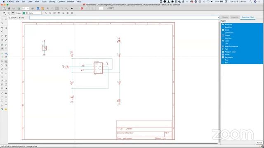The width and height of the screenshot is (264, 148).
Task: Save the schematic using the floppy disk icon
Action: [x=9, y=8]
